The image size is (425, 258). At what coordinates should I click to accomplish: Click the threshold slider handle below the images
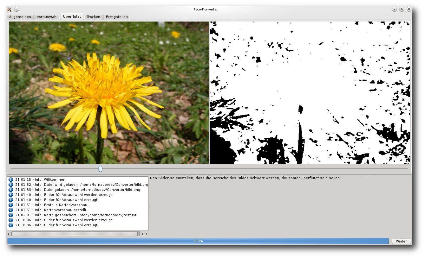100,169
